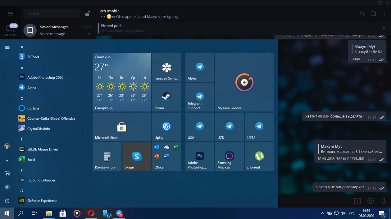Open the Downloads folder from the Start rail

click(x=7, y=160)
